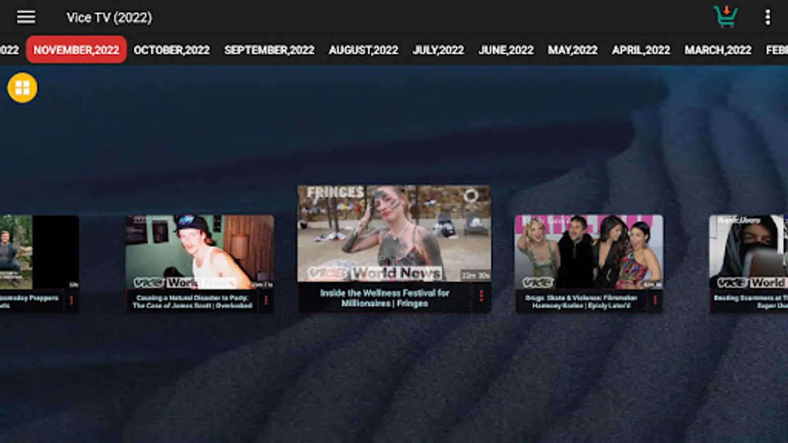Image resolution: width=788 pixels, height=443 pixels.
Task: Switch to the SEPTEMBER,2022 tab
Action: point(269,50)
